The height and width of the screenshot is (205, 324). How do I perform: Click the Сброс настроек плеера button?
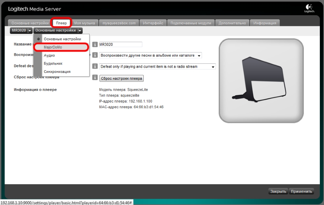pos(122,79)
